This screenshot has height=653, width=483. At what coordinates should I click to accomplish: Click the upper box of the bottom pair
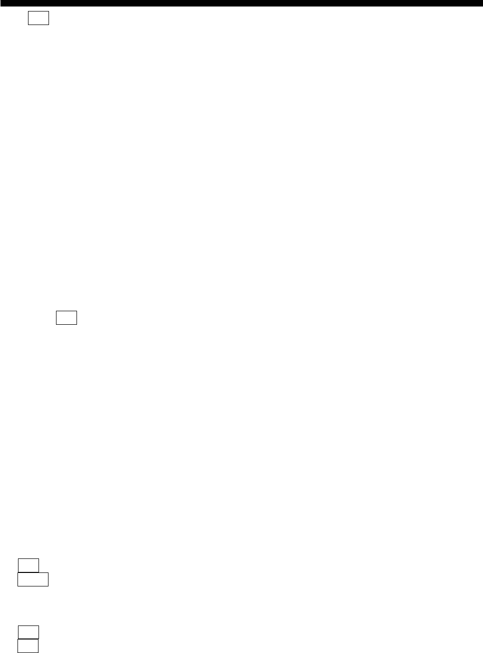[28, 632]
